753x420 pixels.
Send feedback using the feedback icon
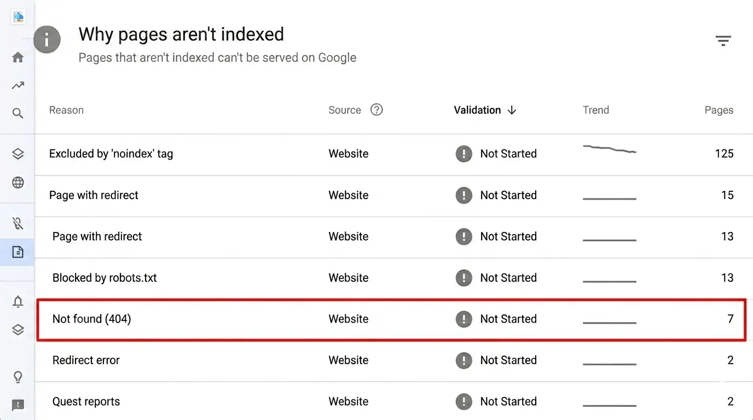[x=18, y=405]
